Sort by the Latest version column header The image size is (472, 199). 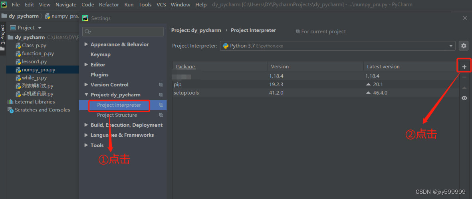[411, 67]
